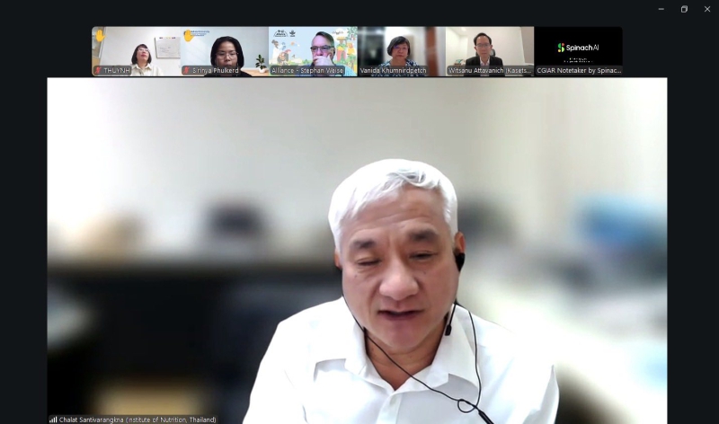Select Sirinya Phulkerd's video thumbnail
This screenshot has height=424, width=719.
224,49
